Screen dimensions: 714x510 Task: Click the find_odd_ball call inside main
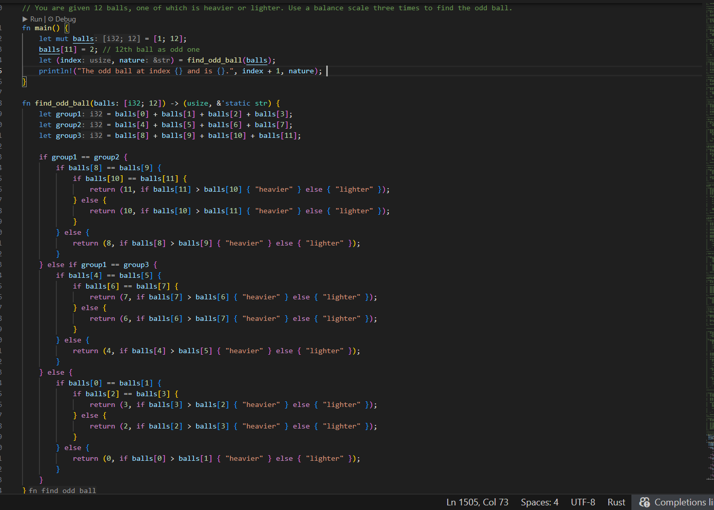[214, 60]
